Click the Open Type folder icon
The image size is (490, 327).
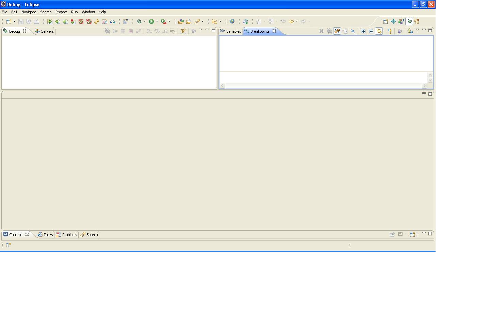[x=181, y=21]
